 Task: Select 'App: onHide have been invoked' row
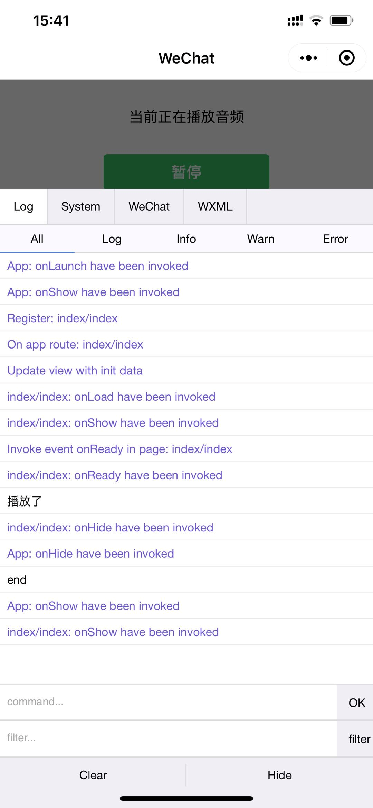(186, 554)
